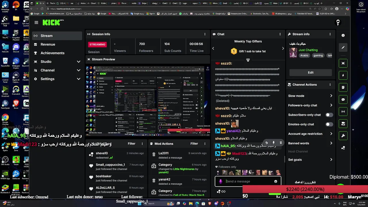368x207 pixels.
Task: Open the hamburger sidebar menu
Action: point(36,22)
